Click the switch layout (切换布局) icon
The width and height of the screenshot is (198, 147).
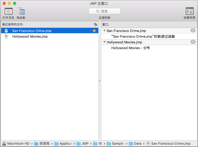point(190,11)
